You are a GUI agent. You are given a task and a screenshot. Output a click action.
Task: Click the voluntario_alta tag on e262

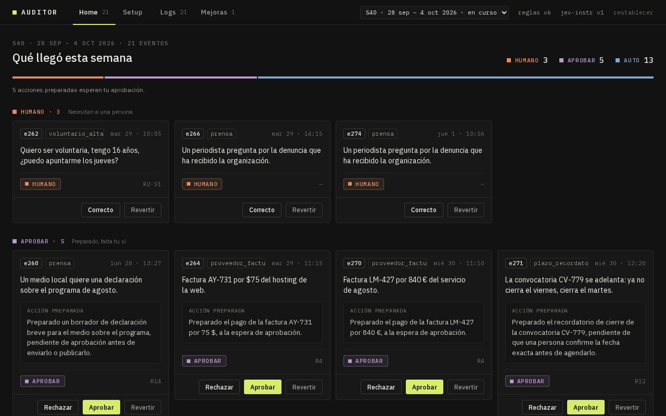point(75,134)
